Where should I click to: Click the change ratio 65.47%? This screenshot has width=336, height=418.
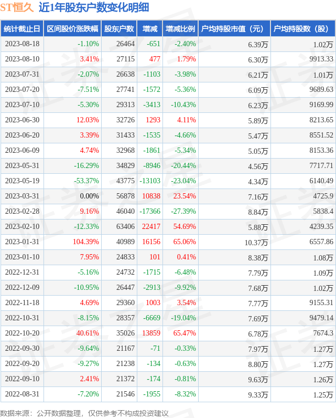pyautogui.click(x=185, y=333)
